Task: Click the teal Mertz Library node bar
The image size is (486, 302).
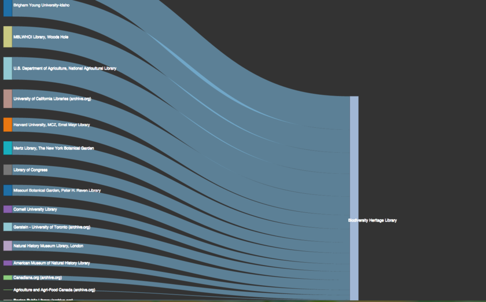Action: pyautogui.click(x=8, y=148)
